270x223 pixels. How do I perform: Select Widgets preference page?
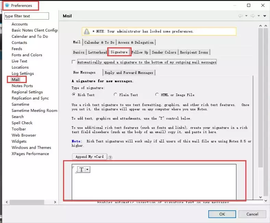coord(19,141)
